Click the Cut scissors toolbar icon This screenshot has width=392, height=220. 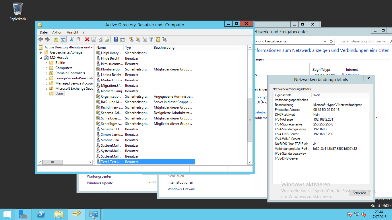point(72,40)
